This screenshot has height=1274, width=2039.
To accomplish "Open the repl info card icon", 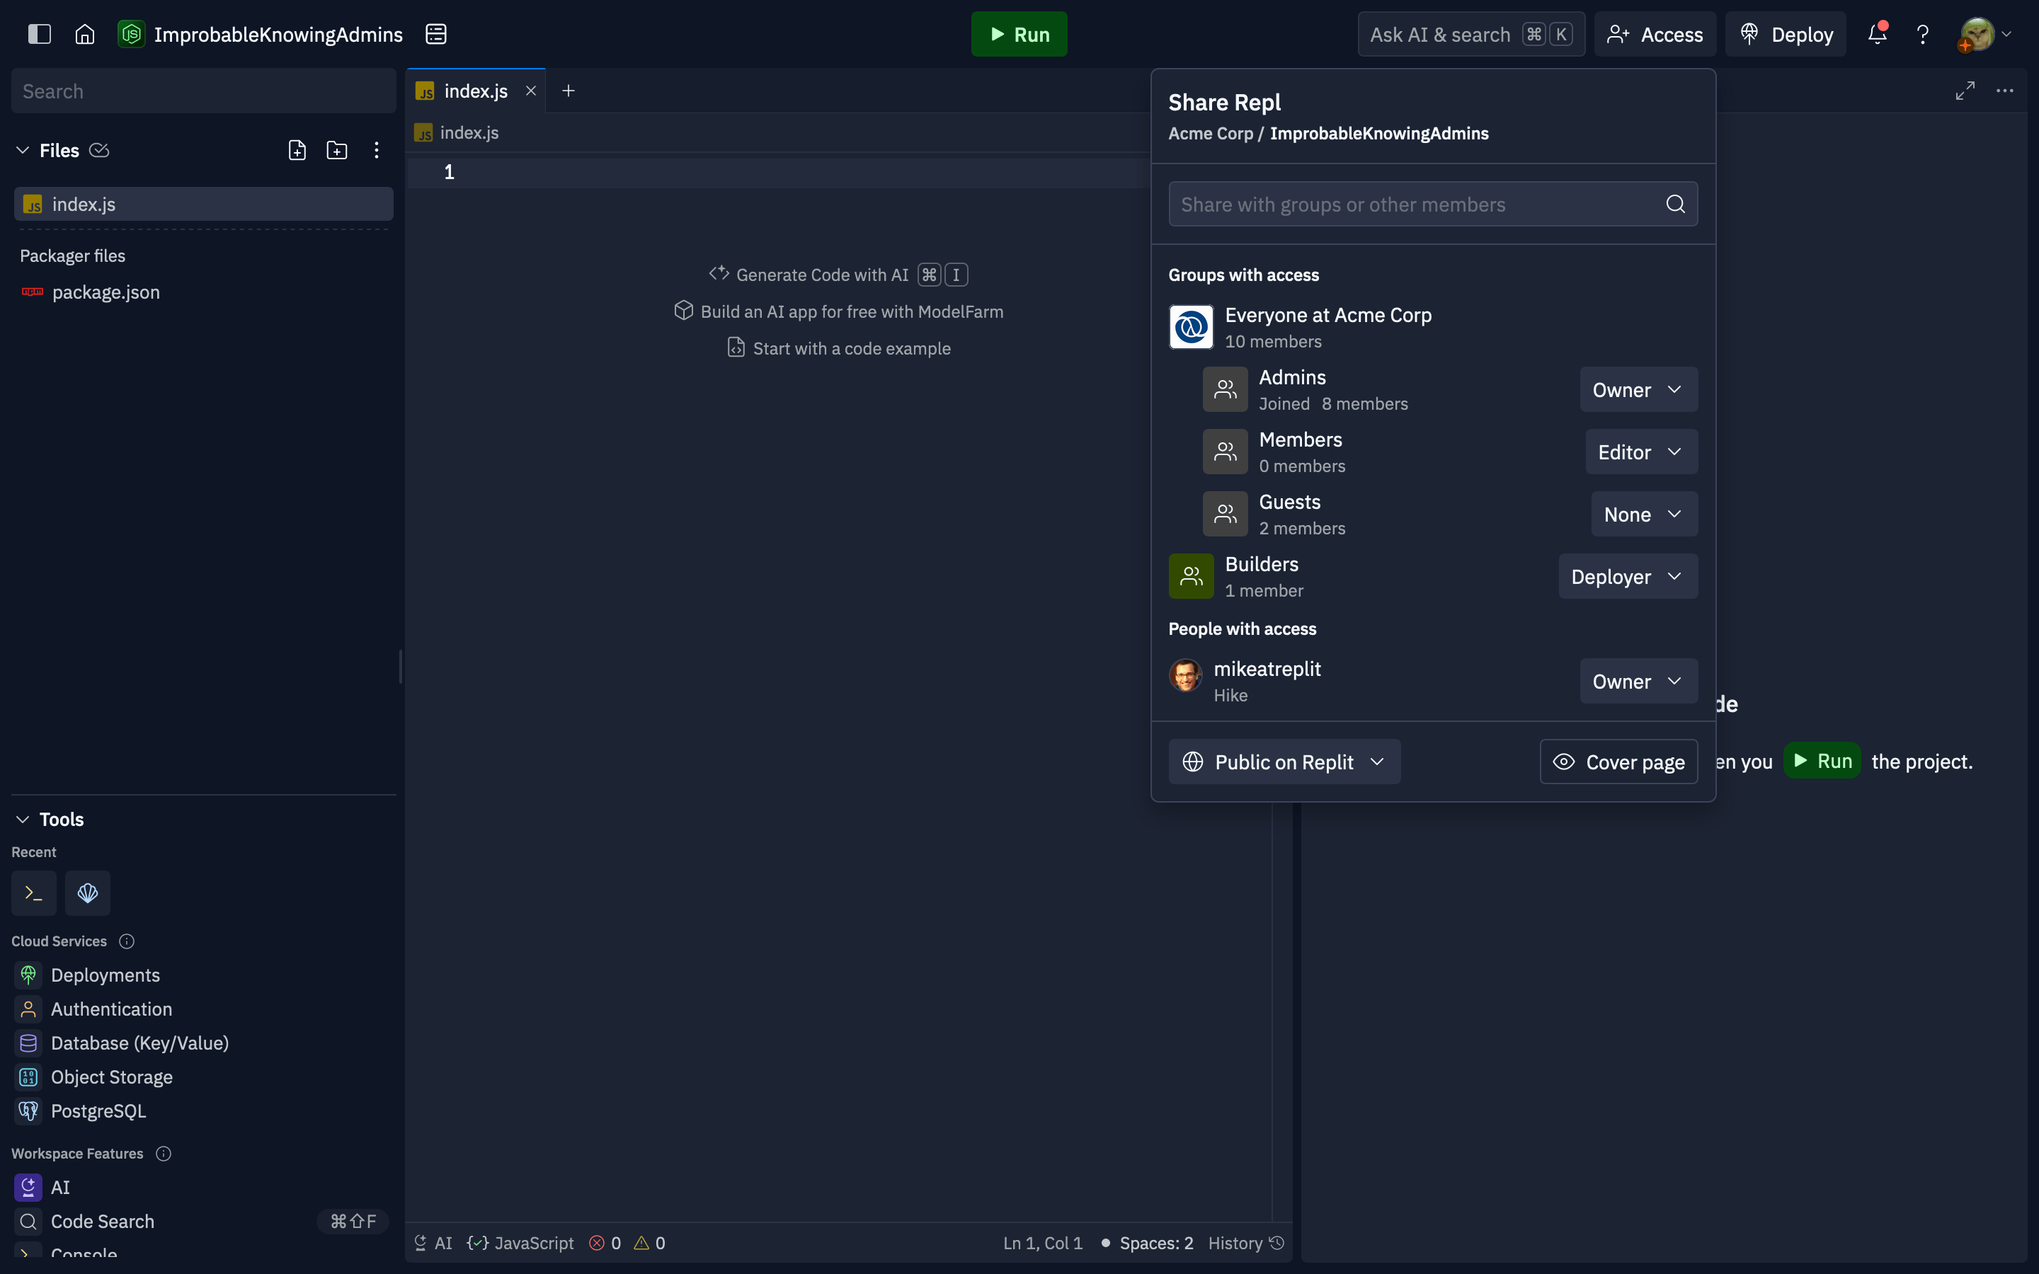I will click(x=435, y=34).
